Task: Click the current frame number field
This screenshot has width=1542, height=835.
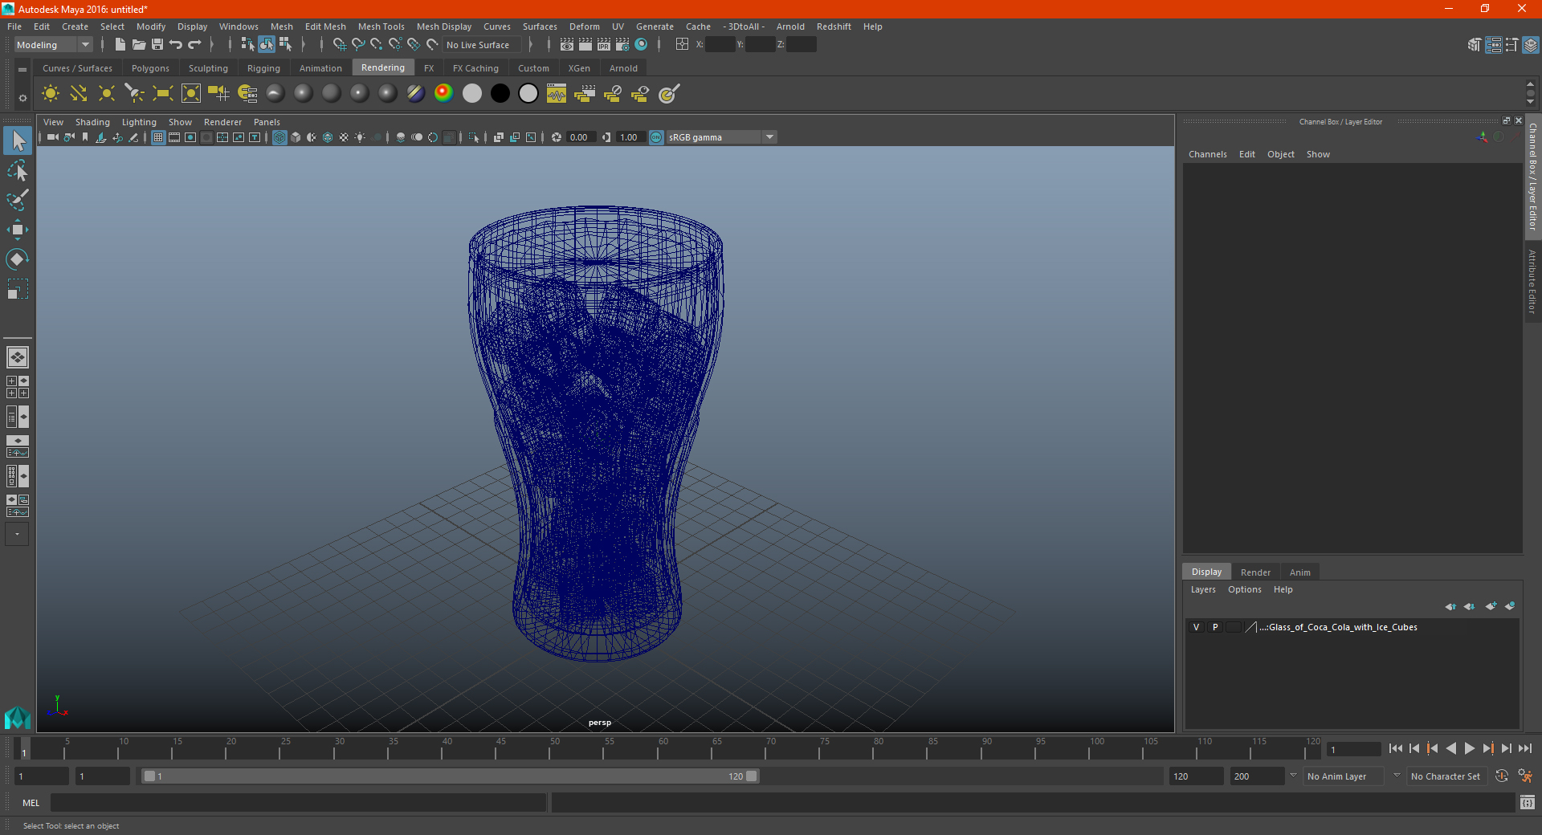Action: pyautogui.click(x=1354, y=750)
